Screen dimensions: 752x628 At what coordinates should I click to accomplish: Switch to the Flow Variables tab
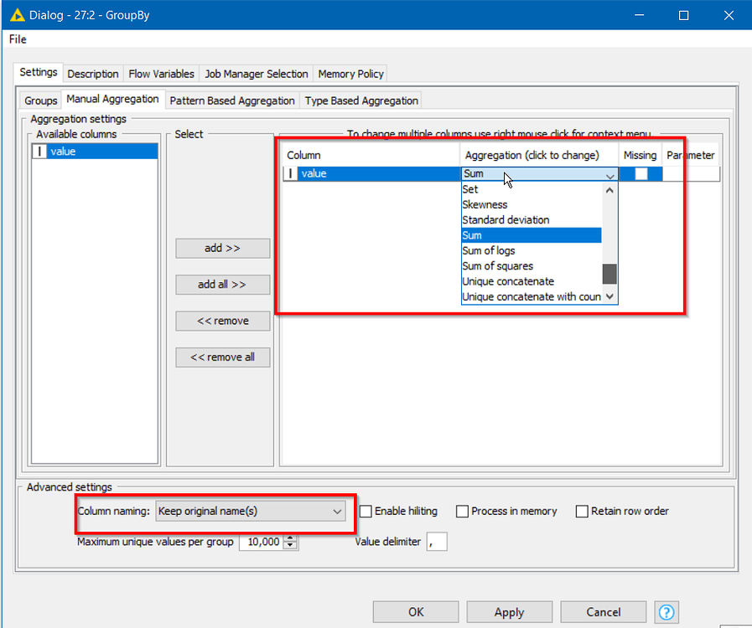(x=161, y=74)
